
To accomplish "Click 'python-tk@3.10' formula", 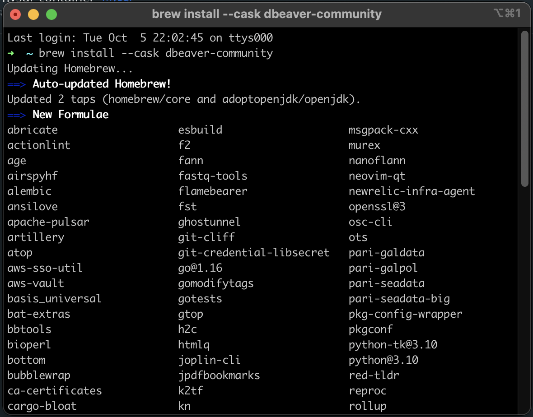I will [393, 345].
